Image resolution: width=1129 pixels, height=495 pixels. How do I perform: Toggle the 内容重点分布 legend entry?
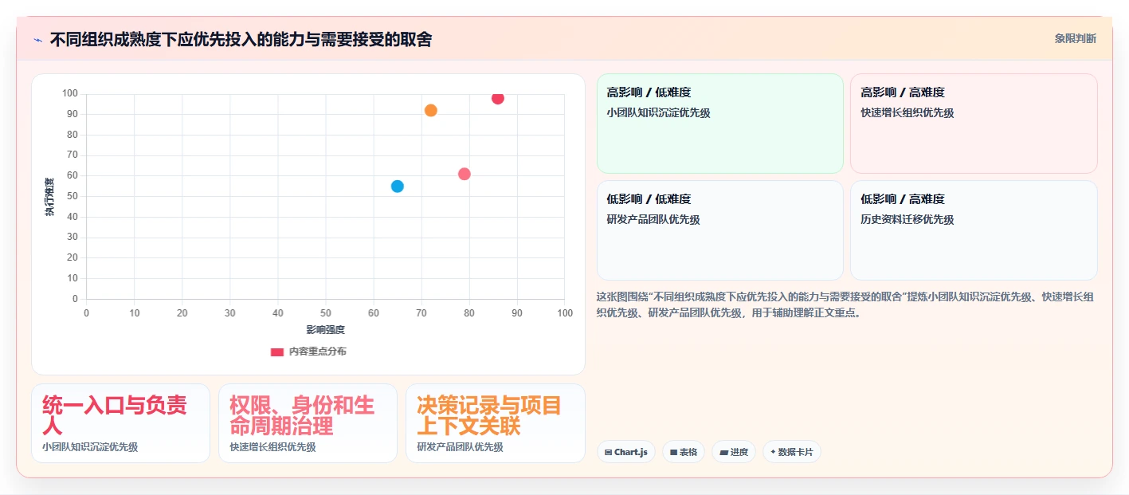coord(308,352)
